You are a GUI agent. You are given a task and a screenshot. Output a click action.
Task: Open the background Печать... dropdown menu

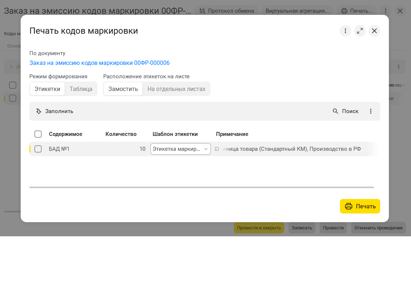[357, 11]
